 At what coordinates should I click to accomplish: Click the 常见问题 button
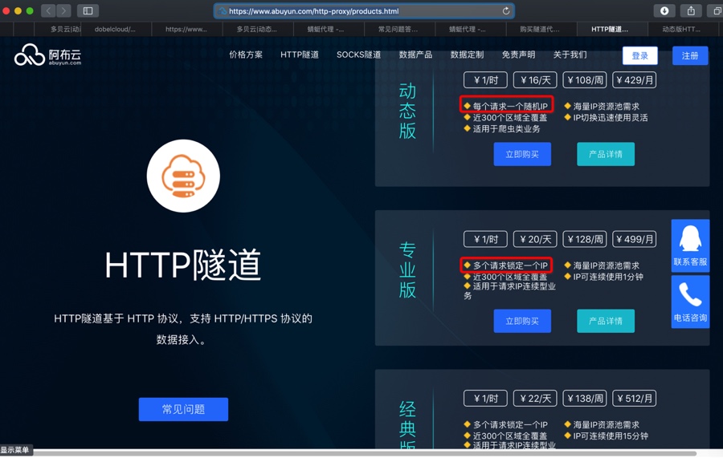(183, 409)
